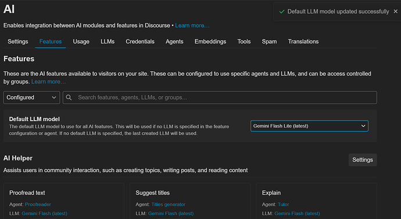Click Learn more link in Features description
The height and width of the screenshot is (219, 401).
tap(48, 82)
